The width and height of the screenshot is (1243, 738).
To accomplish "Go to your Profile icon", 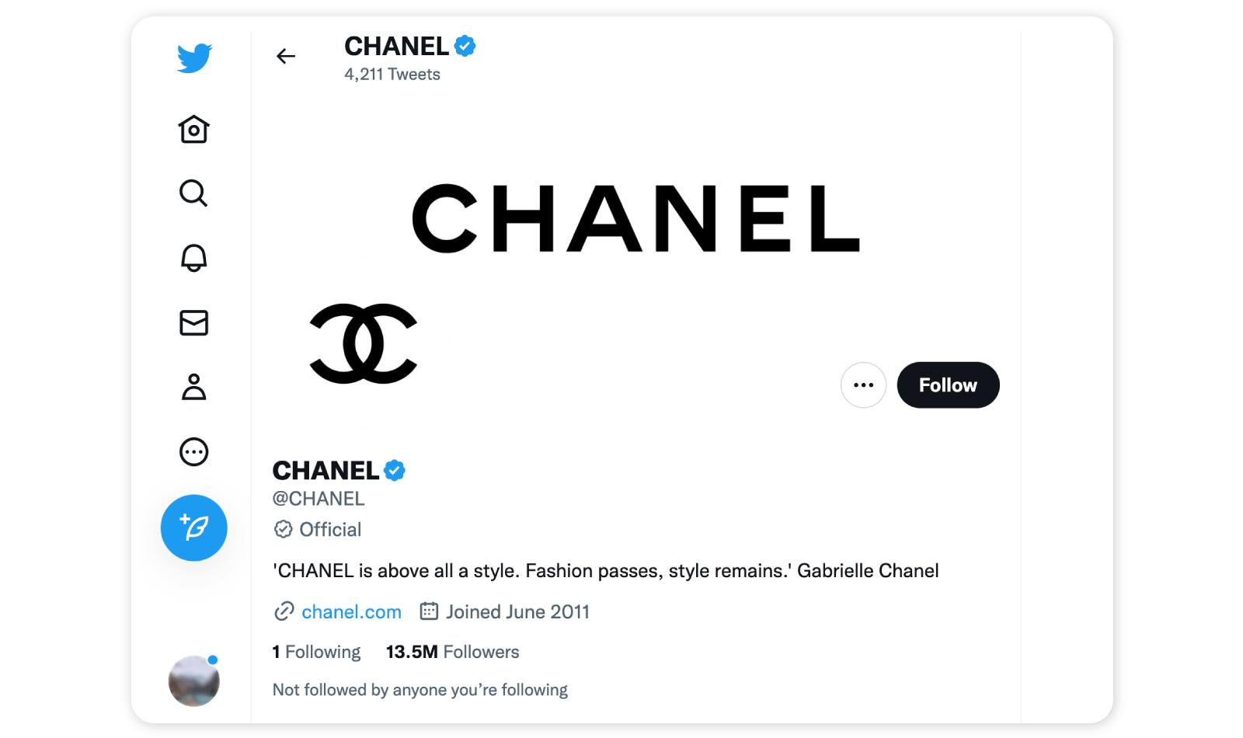I will pos(193,388).
